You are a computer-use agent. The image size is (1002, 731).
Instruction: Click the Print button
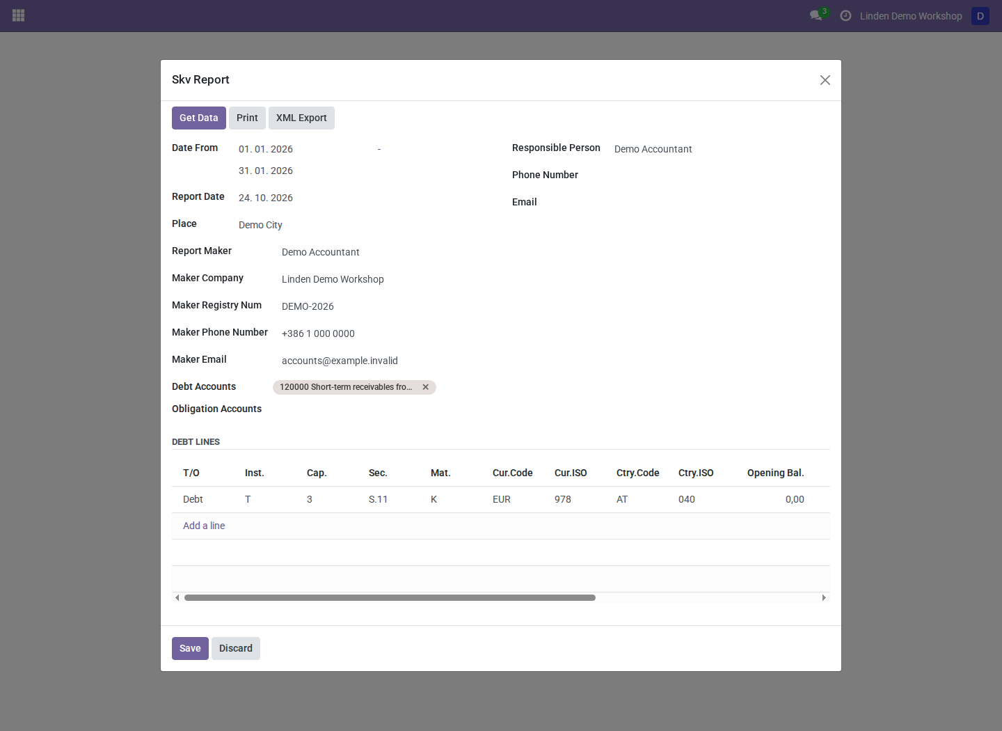tap(247, 118)
